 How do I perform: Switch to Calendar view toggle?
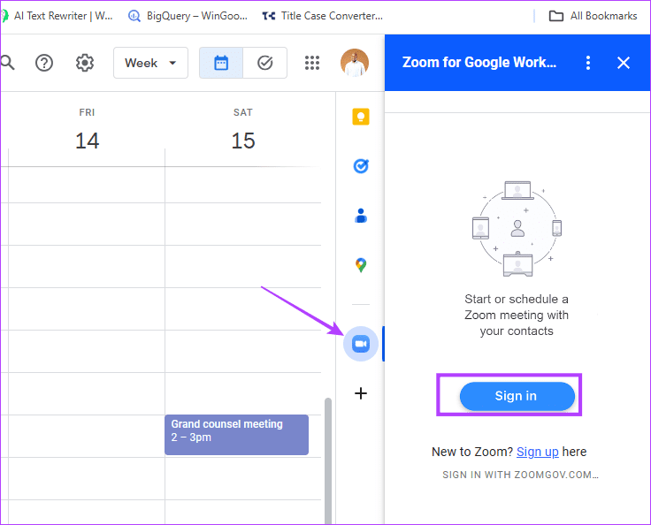point(221,63)
